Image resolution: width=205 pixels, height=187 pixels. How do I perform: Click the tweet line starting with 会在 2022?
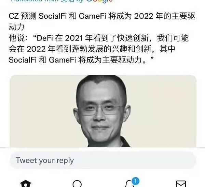92,49
